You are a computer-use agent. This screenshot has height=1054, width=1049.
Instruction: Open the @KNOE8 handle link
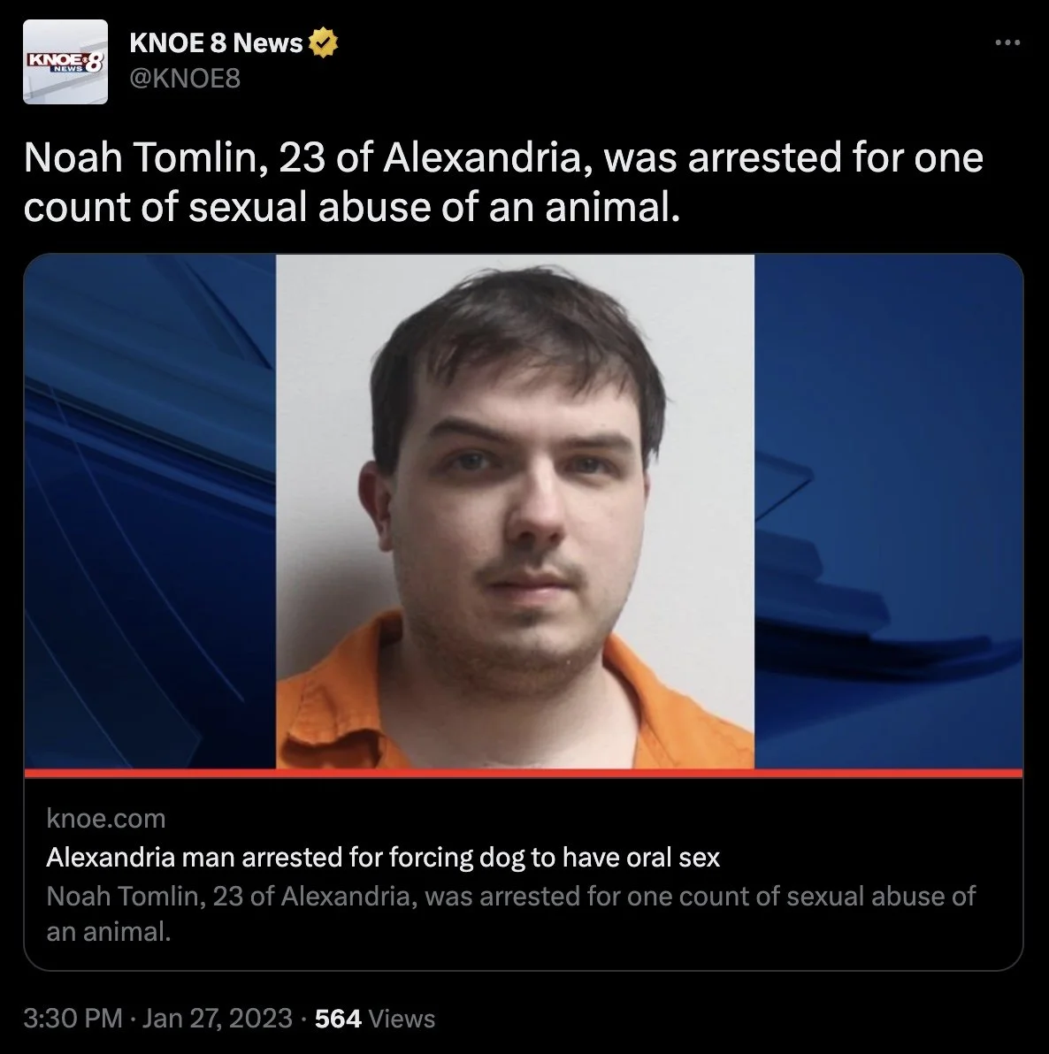click(x=184, y=79)
